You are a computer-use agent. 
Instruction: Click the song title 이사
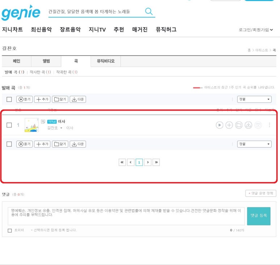(62, 121)
